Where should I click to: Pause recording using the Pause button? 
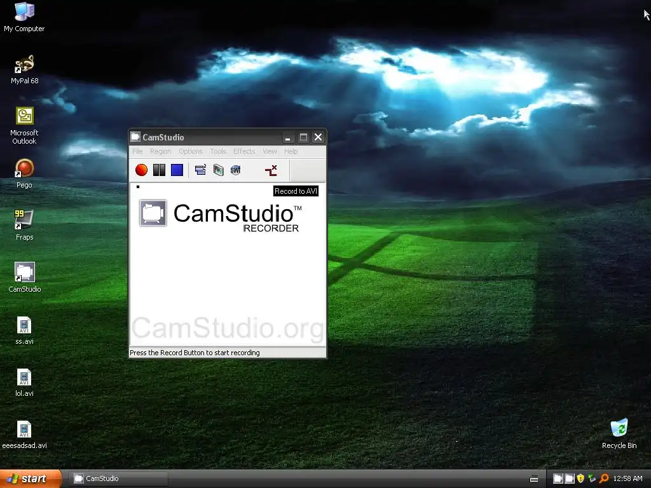click(159, 170)
